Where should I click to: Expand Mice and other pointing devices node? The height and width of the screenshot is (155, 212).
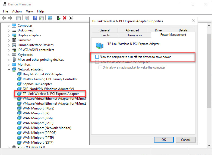(x=9, y=60)
